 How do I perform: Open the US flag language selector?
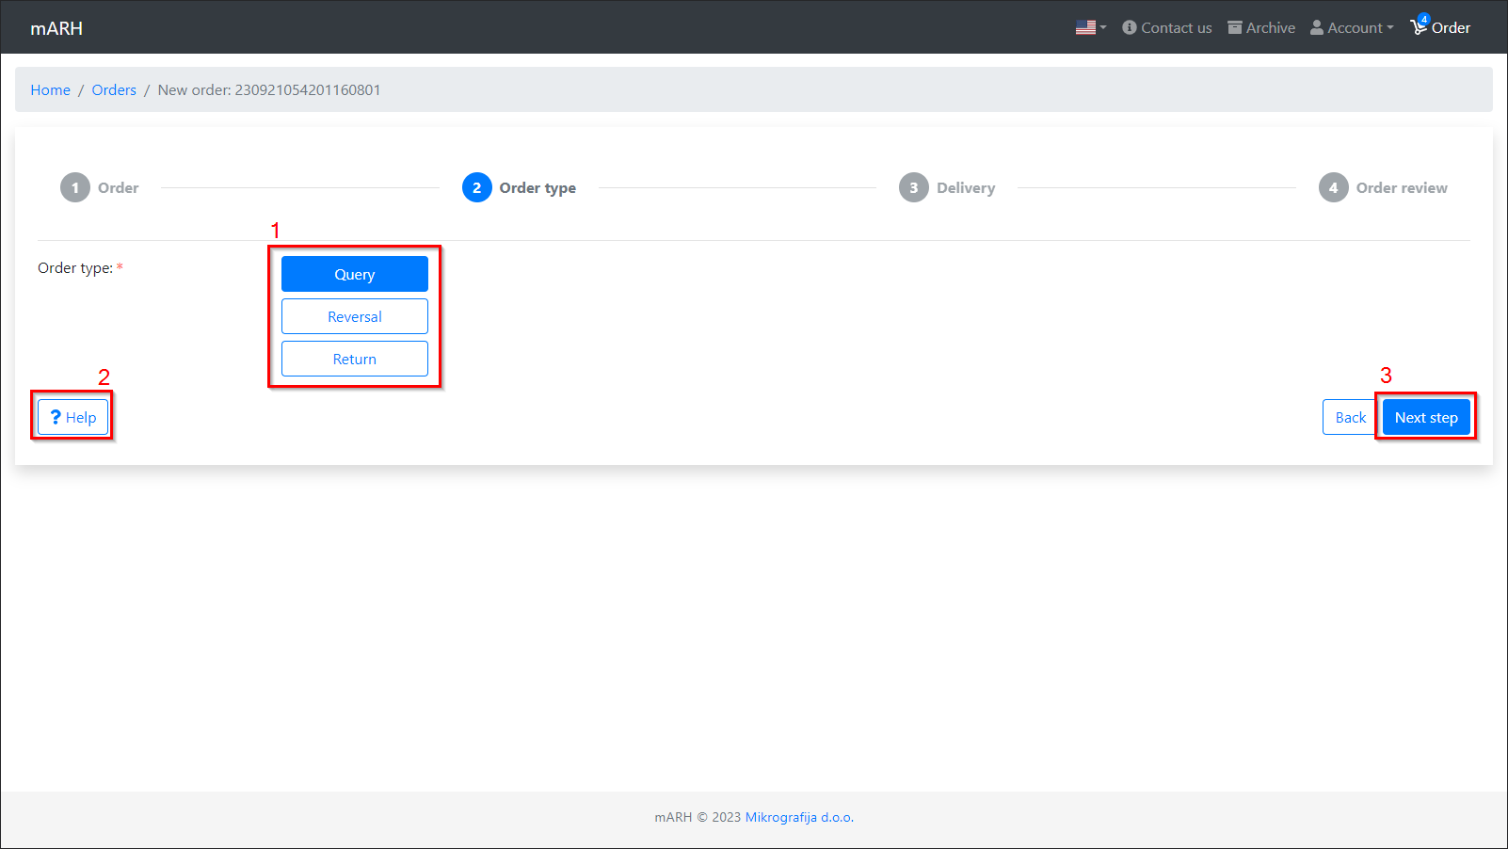tap(1090, 28)
